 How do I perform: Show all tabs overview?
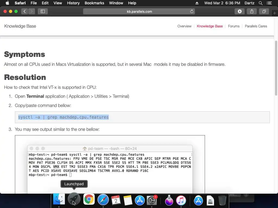click(264, 11)
